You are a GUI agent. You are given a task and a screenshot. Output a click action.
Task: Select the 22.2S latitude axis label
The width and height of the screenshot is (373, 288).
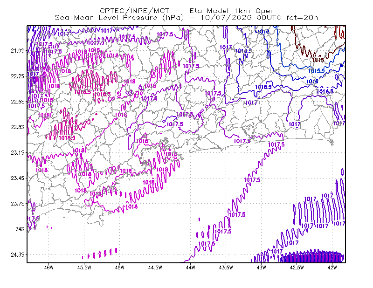(x=18, y=76)
